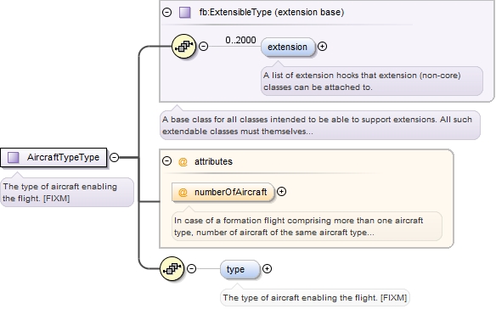Image resolution: width=496 pixels, height=309 pixels.
Task: Click the @ icon next to attributes header
Action: 183,161
